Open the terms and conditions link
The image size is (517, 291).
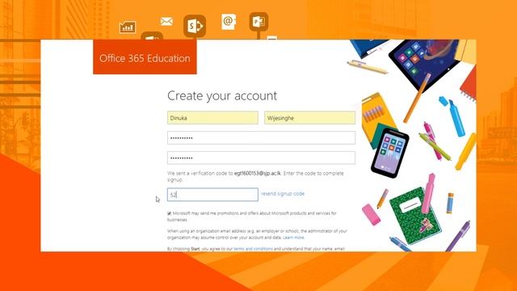(253, 249)
